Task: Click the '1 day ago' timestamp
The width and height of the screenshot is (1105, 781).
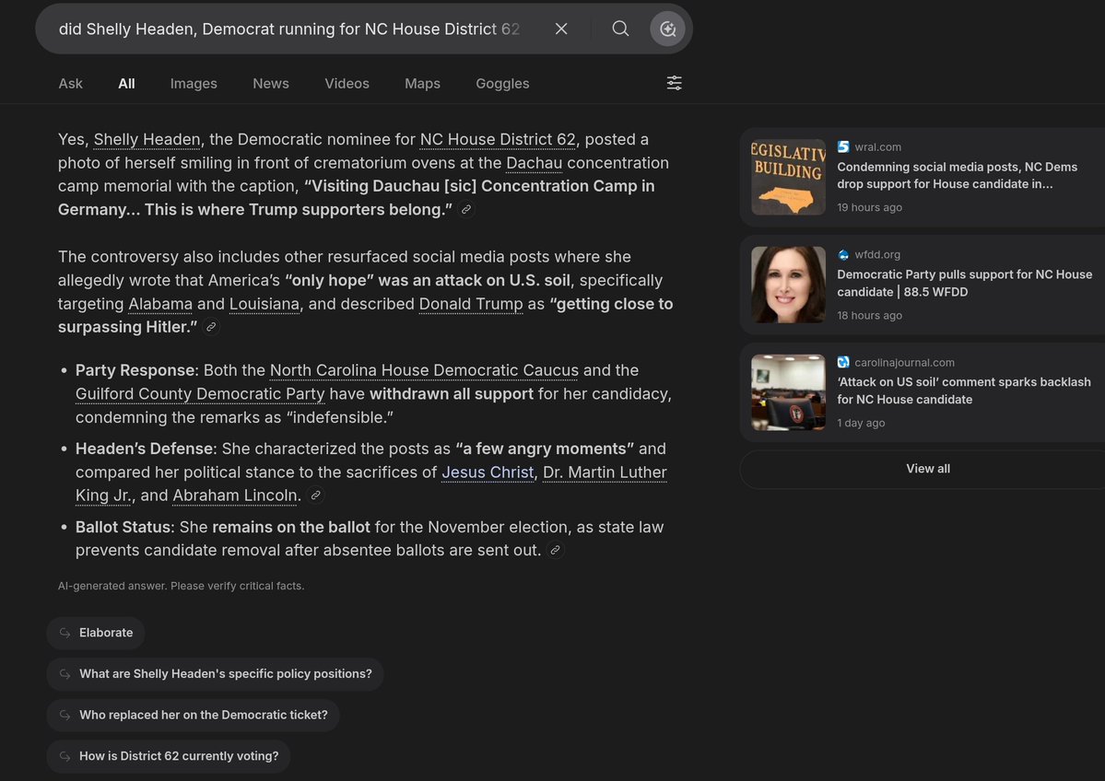Action: pos(861,424)
